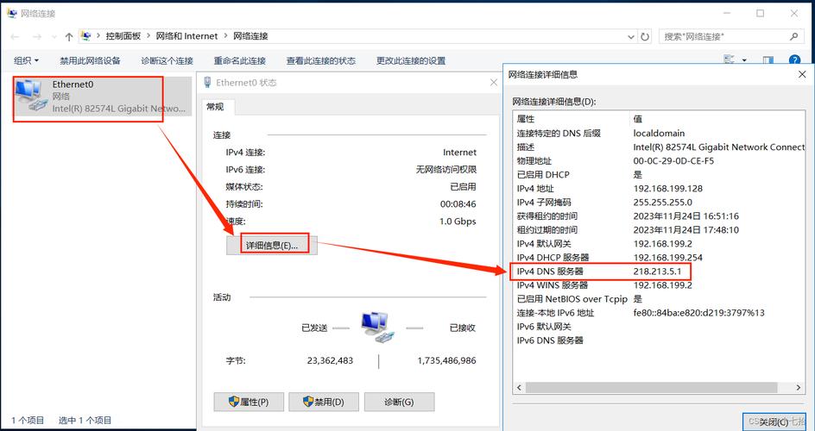Open the 详细信息(E)... button
The image size is (815, 431).
(272, 245)
